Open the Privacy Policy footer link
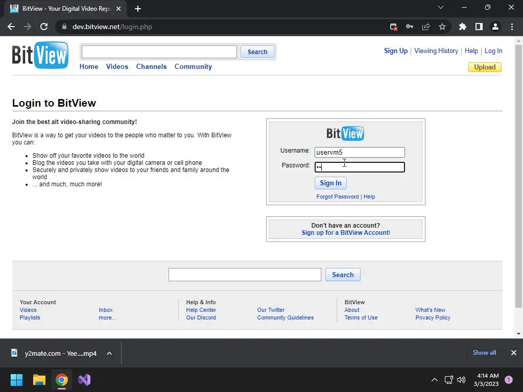 click(x=433, y=317)
